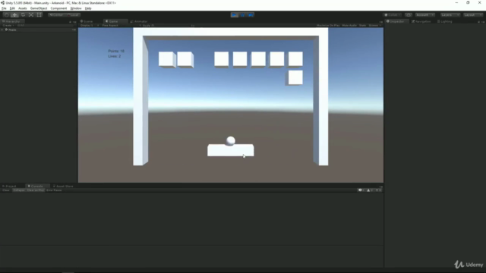The width and height of the screenshot is (486, 273).
Task: Click the Hierarchy search field
Action: [x=45, y=25]
